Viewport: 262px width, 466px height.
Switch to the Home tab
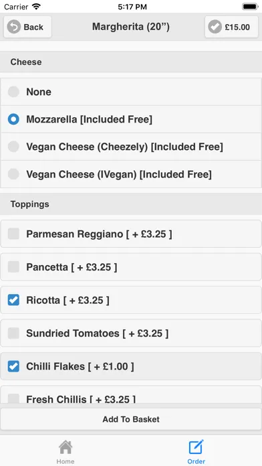(x=65, y=451)
